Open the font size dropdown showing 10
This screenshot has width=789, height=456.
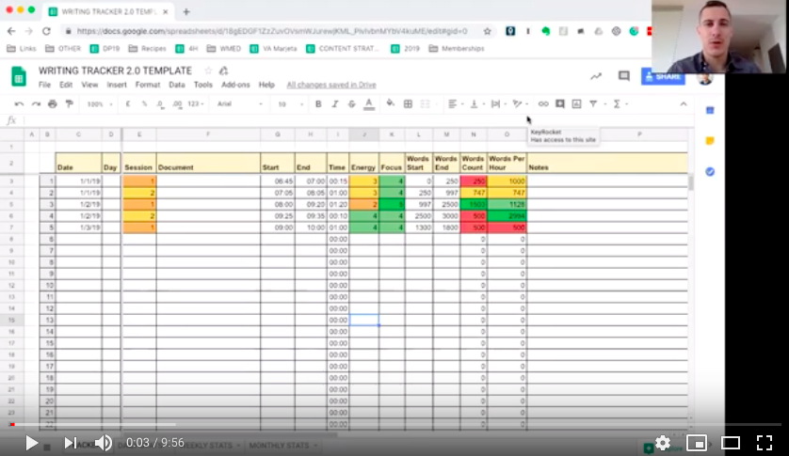[290, 104]
